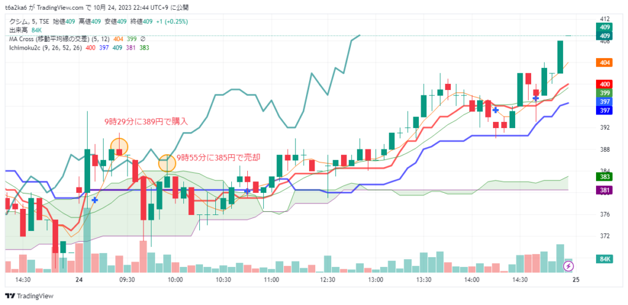Click the orange 404 price axis label

pyautogui.click(x=605, y=62)
